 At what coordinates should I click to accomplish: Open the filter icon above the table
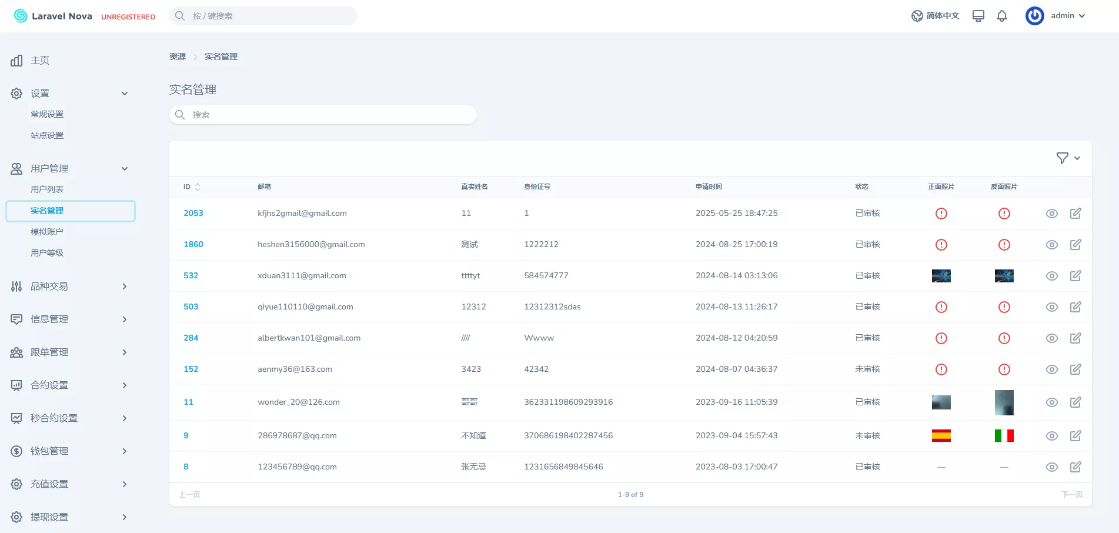(1063, 158)
